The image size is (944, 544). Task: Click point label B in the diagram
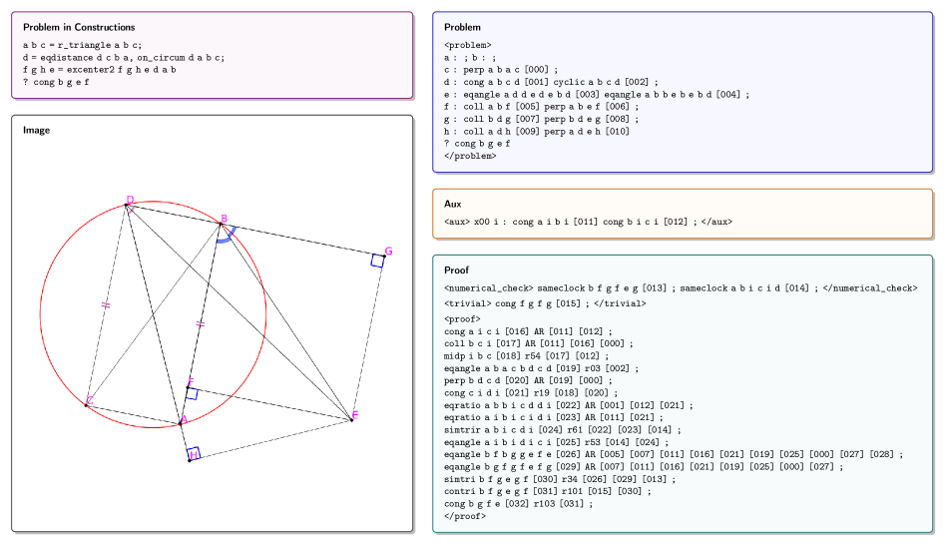[x=224, y=219]
